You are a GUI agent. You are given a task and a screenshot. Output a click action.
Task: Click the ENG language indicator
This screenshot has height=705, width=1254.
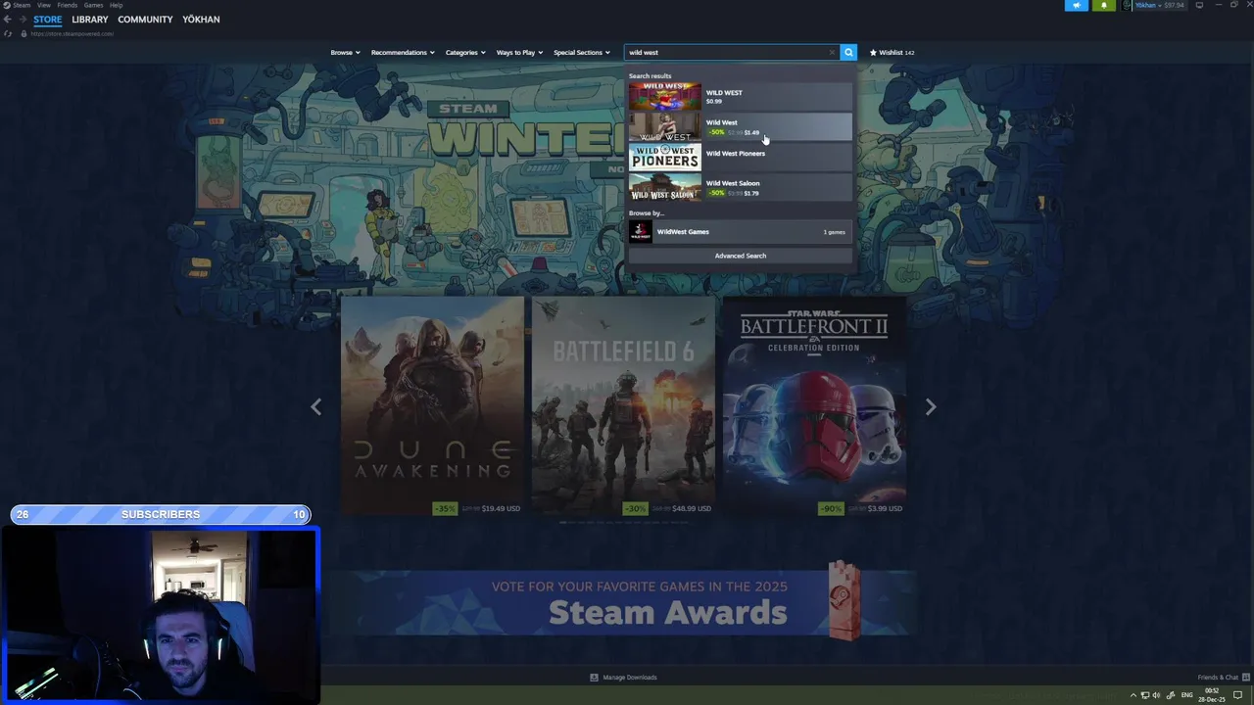point(1187,695)
